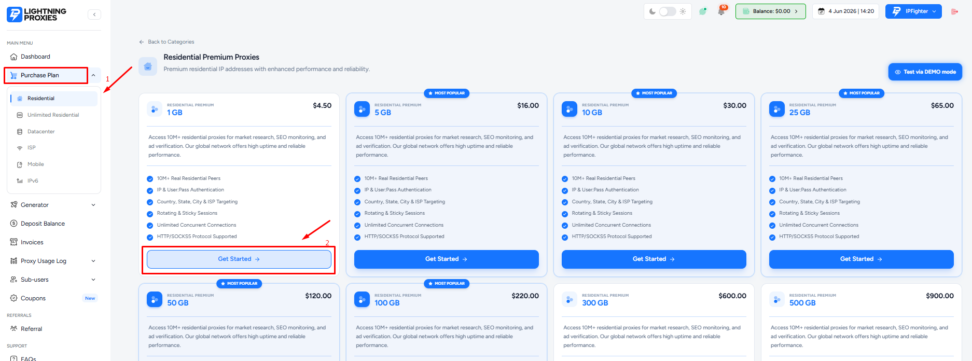Click the 5 GB plan icon
This screenshot has width=972, height=361.
362,109
